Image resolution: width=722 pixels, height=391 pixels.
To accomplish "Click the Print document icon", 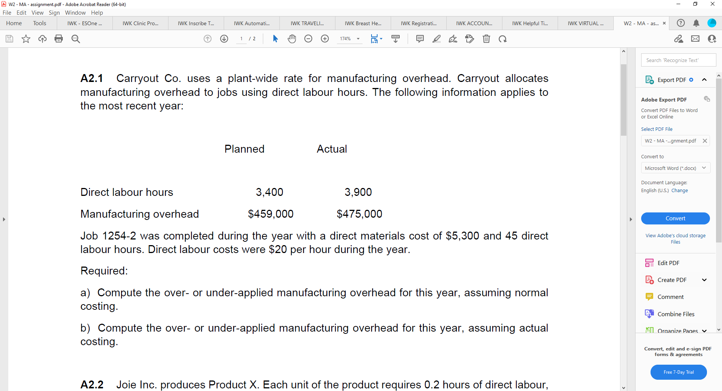I will (59, 39).
